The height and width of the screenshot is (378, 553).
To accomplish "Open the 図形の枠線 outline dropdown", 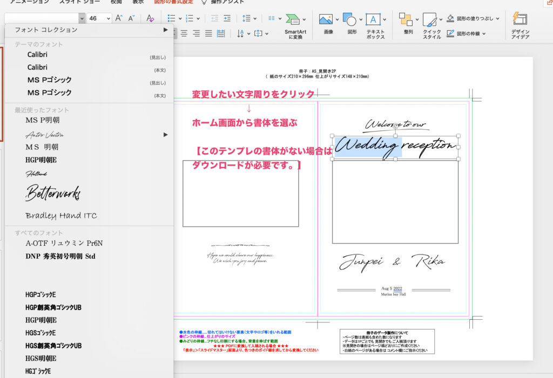I will pos(483,33).
